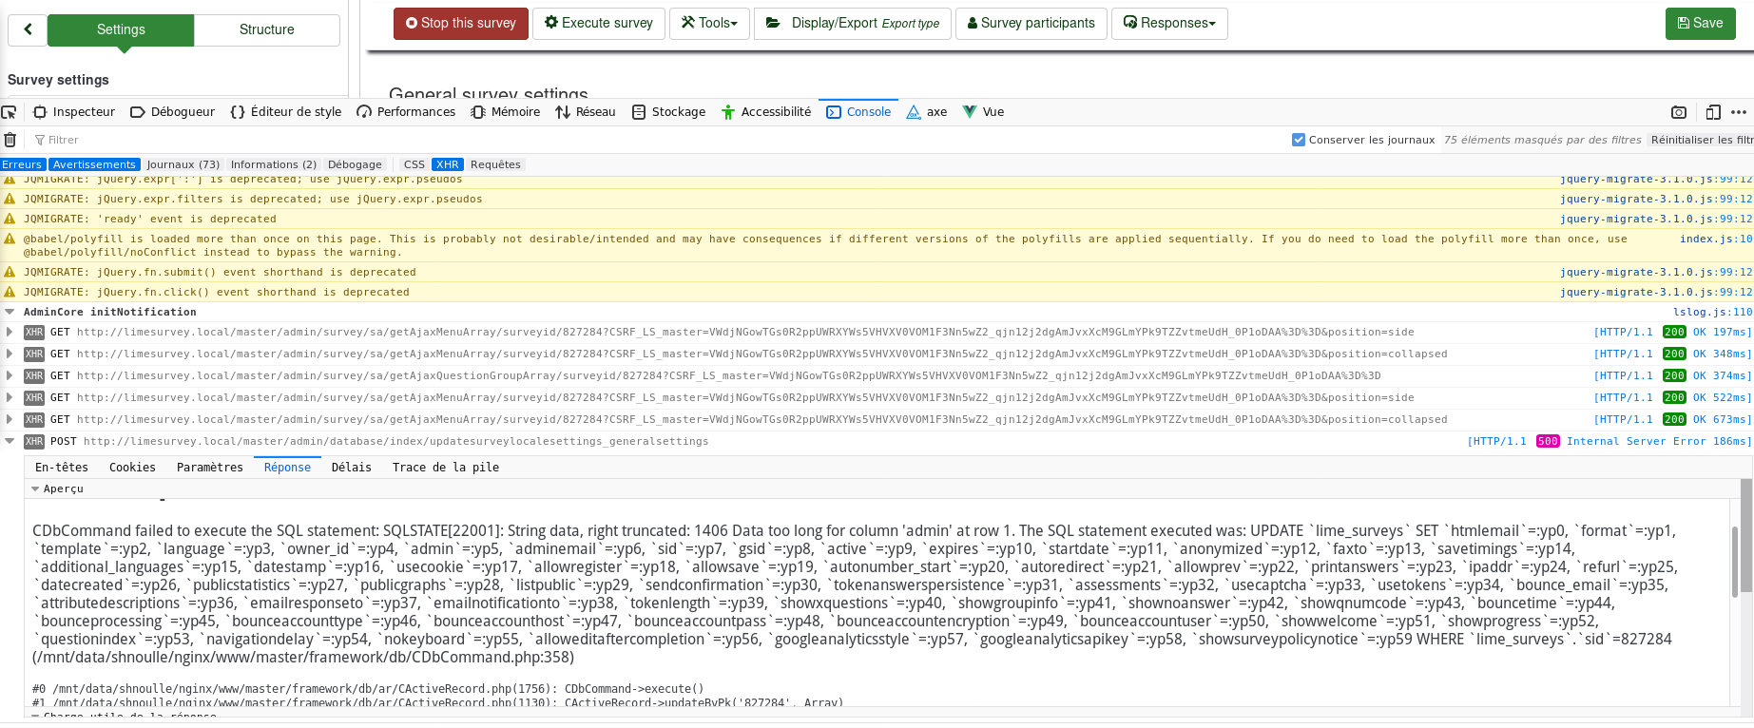
Task: Click the Stop this survey button
Action: [x=460, y=24]
